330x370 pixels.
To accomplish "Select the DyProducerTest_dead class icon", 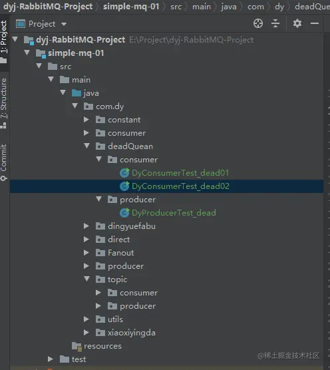I will 124,213.
